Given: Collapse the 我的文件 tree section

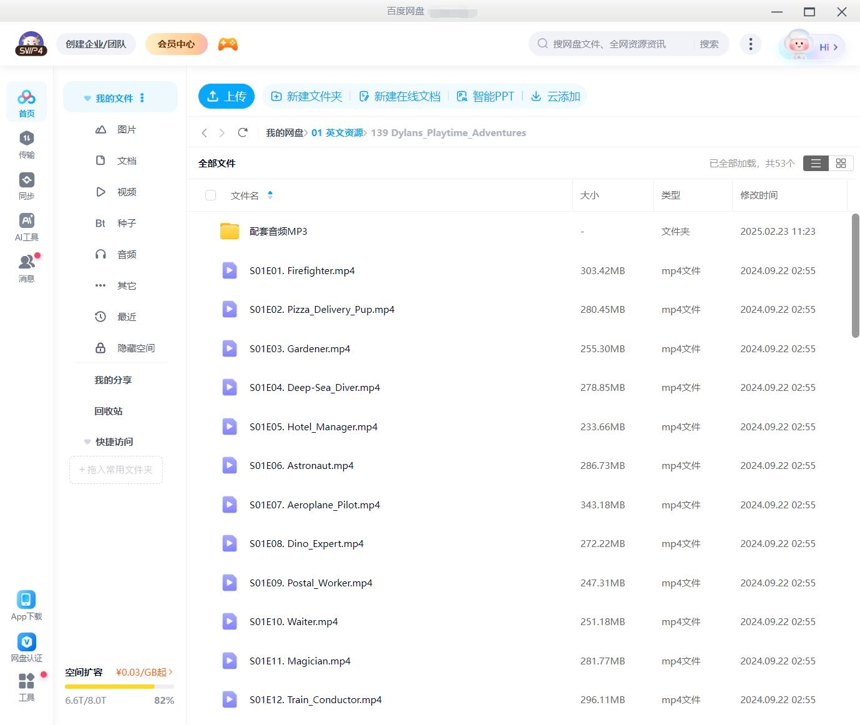Looking at the screenshot, I should 87,98.
